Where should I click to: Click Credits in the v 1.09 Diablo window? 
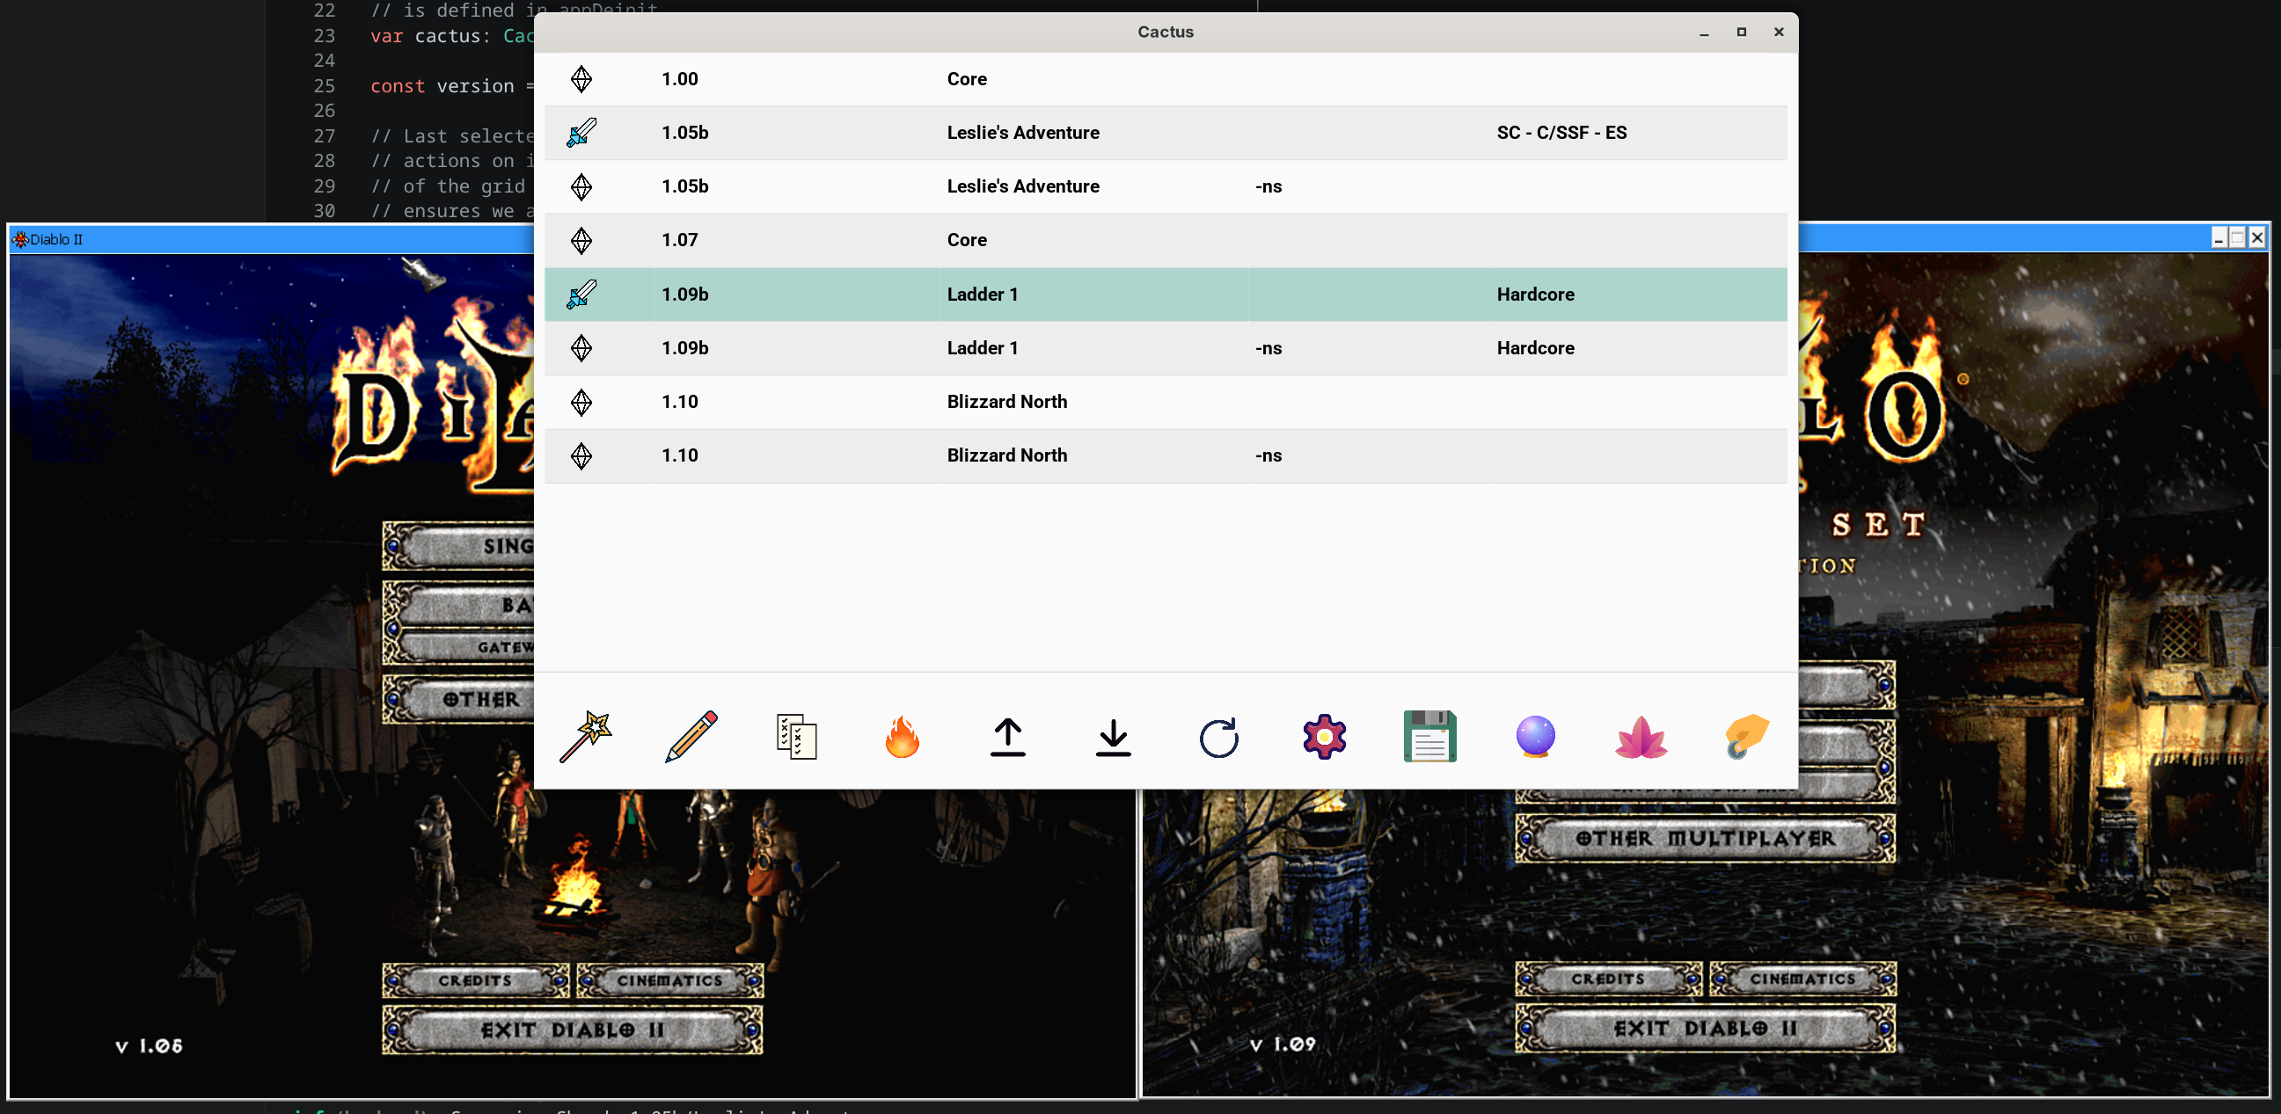(1608, 979)
